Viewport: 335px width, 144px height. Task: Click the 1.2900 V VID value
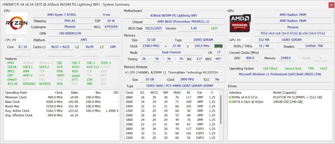[x=112, y=111]
